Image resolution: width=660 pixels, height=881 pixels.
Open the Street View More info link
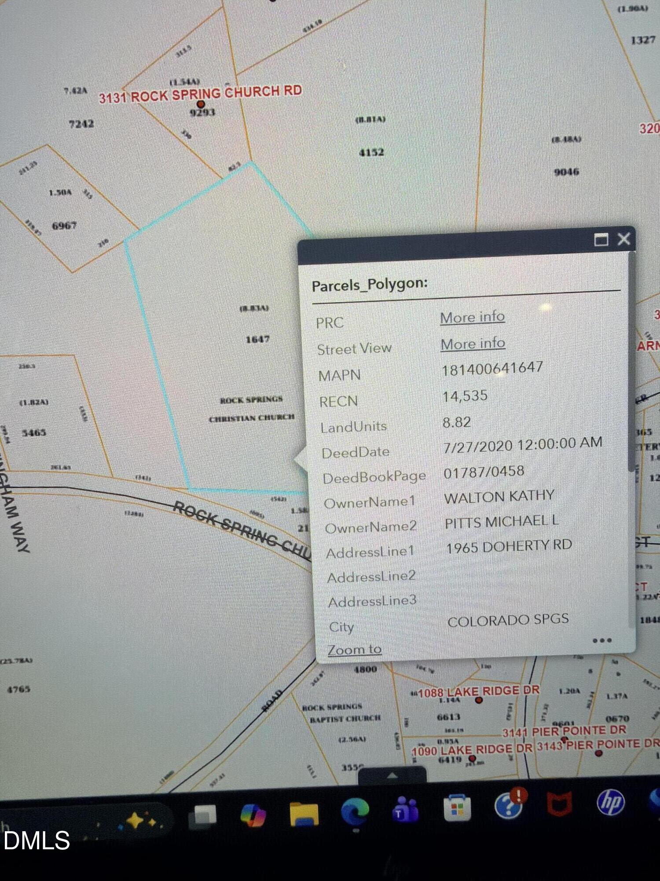point(473,344)
